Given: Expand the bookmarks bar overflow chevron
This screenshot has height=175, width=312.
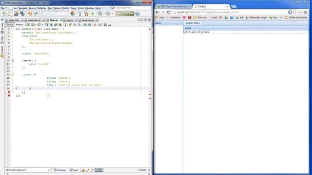Looking at the screenshot, I should point(281,17).
